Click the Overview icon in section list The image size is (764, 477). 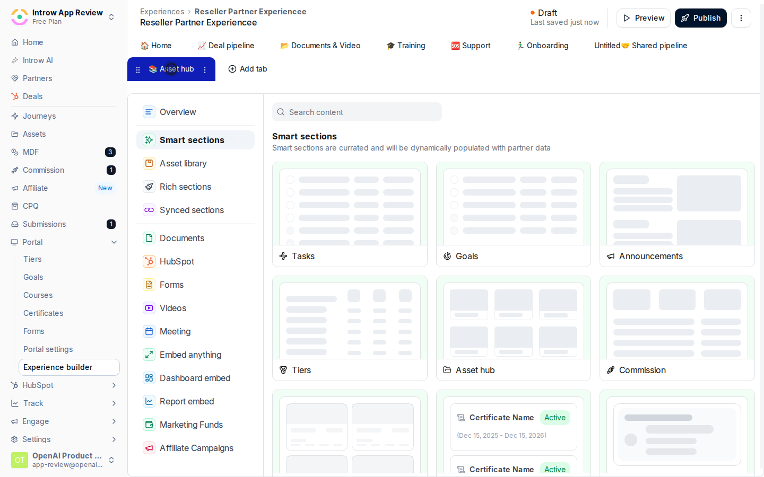[149, 112]
